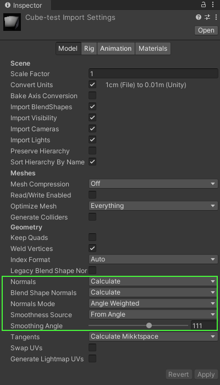Click the Smoothing Angle slider handle

[149, 325]
